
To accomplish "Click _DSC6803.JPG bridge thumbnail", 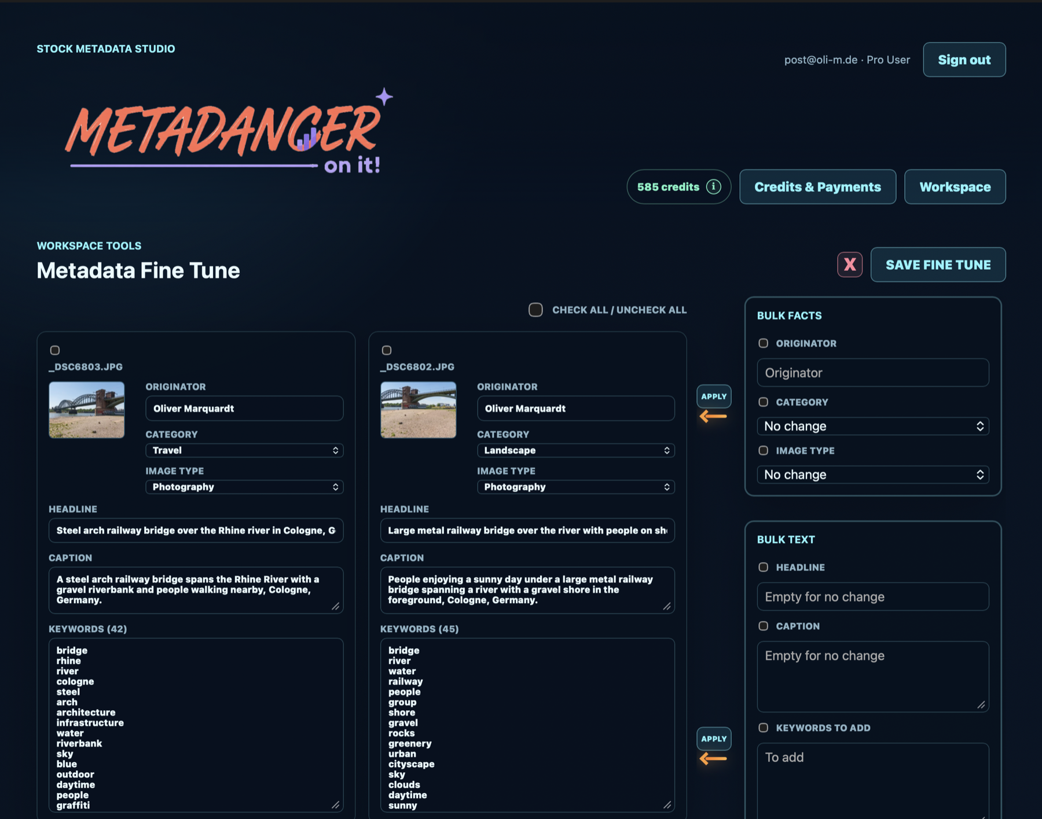I will [87, 410].
